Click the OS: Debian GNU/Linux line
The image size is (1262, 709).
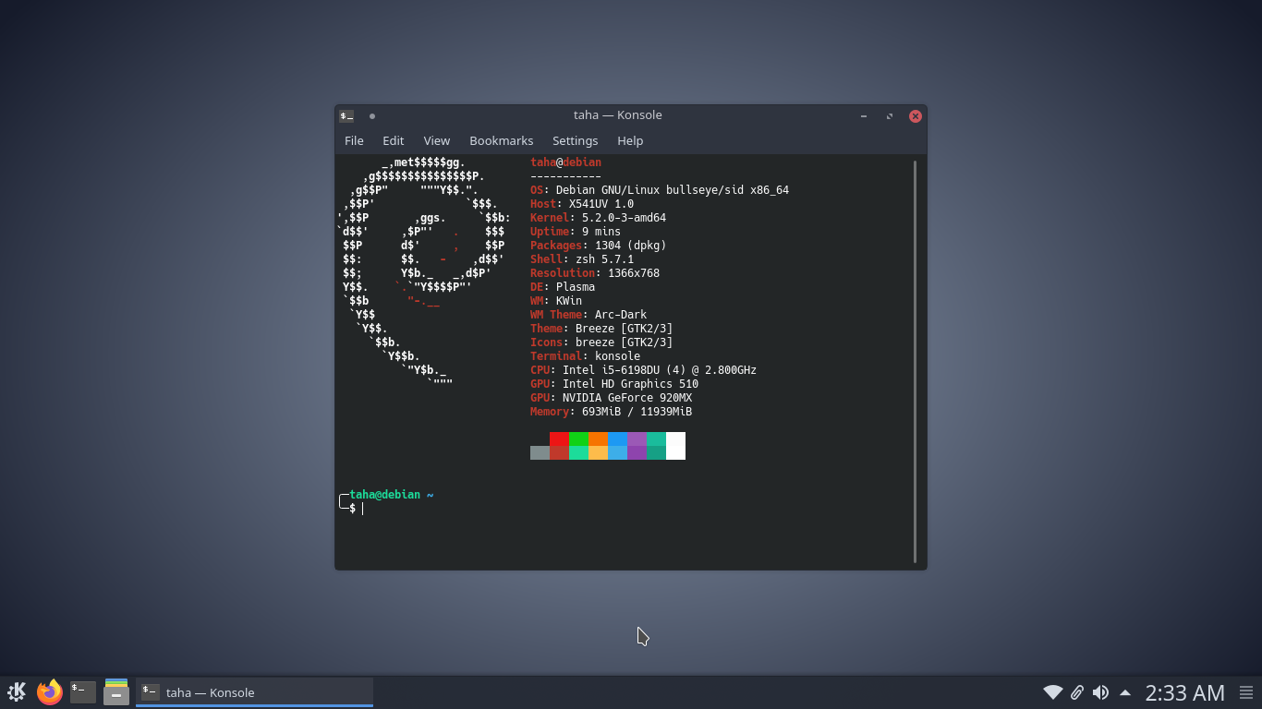660,190
